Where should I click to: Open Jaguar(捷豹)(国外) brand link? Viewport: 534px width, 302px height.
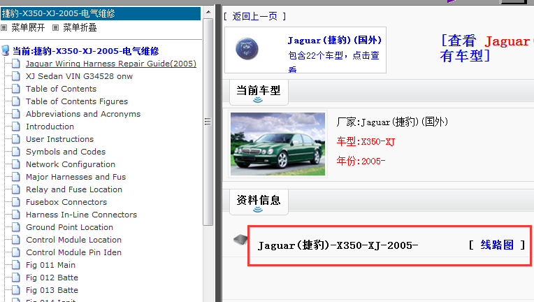[x=334, y=40]
